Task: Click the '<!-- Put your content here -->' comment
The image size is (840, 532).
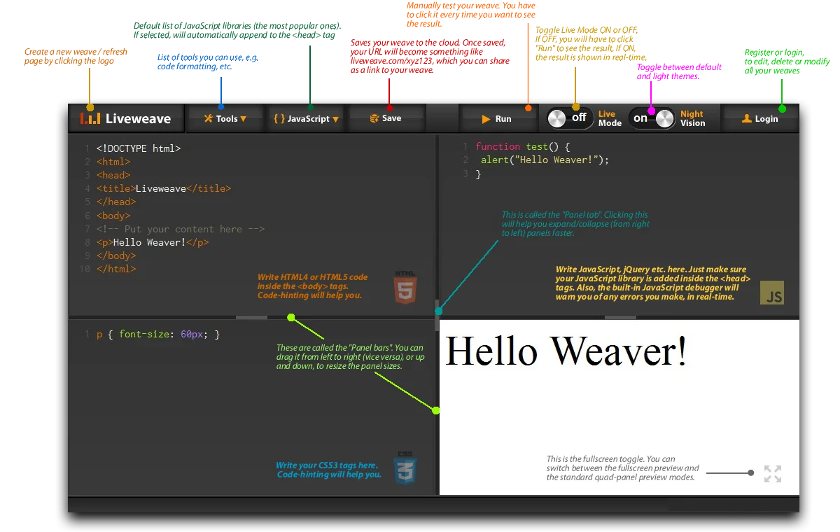Action: [181, 229]
